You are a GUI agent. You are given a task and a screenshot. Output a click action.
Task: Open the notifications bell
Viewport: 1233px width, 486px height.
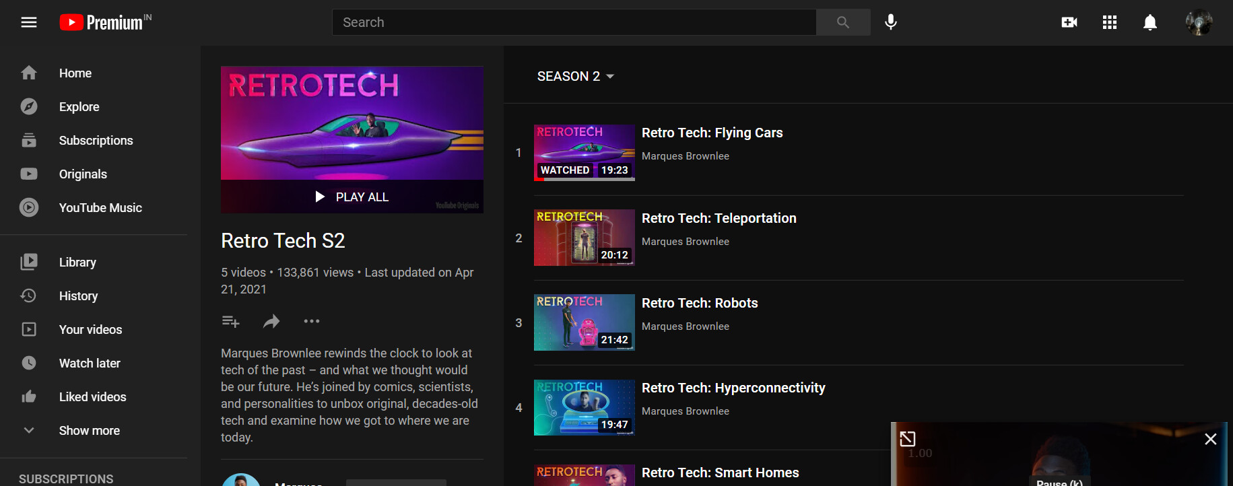pyautogui.click(x=1149, y=22)
